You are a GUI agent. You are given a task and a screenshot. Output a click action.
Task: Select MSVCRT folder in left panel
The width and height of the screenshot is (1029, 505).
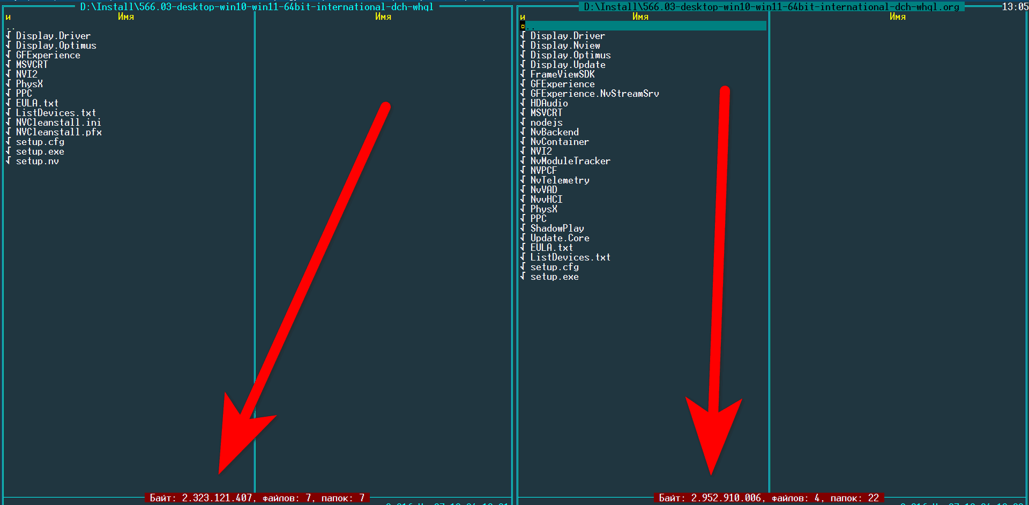click(32, 65)
